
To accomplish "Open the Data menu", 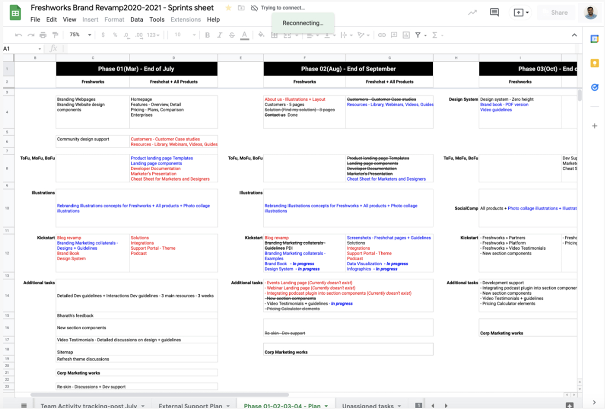I will coord(137,20).
